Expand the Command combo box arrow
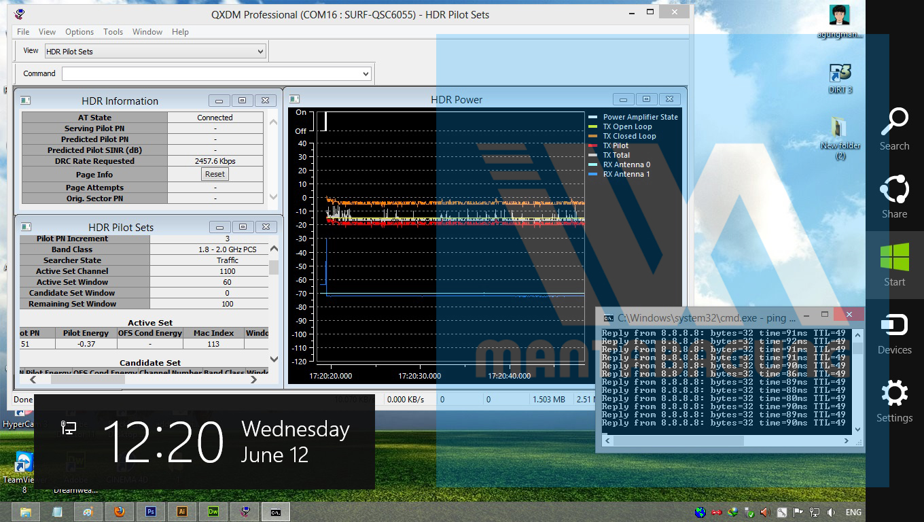Screen dimensions: 924x522 click(x=366, y=73)
